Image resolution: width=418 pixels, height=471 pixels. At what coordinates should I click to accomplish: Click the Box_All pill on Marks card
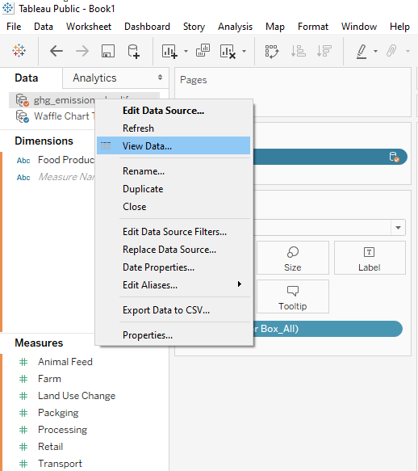[328, 329]
